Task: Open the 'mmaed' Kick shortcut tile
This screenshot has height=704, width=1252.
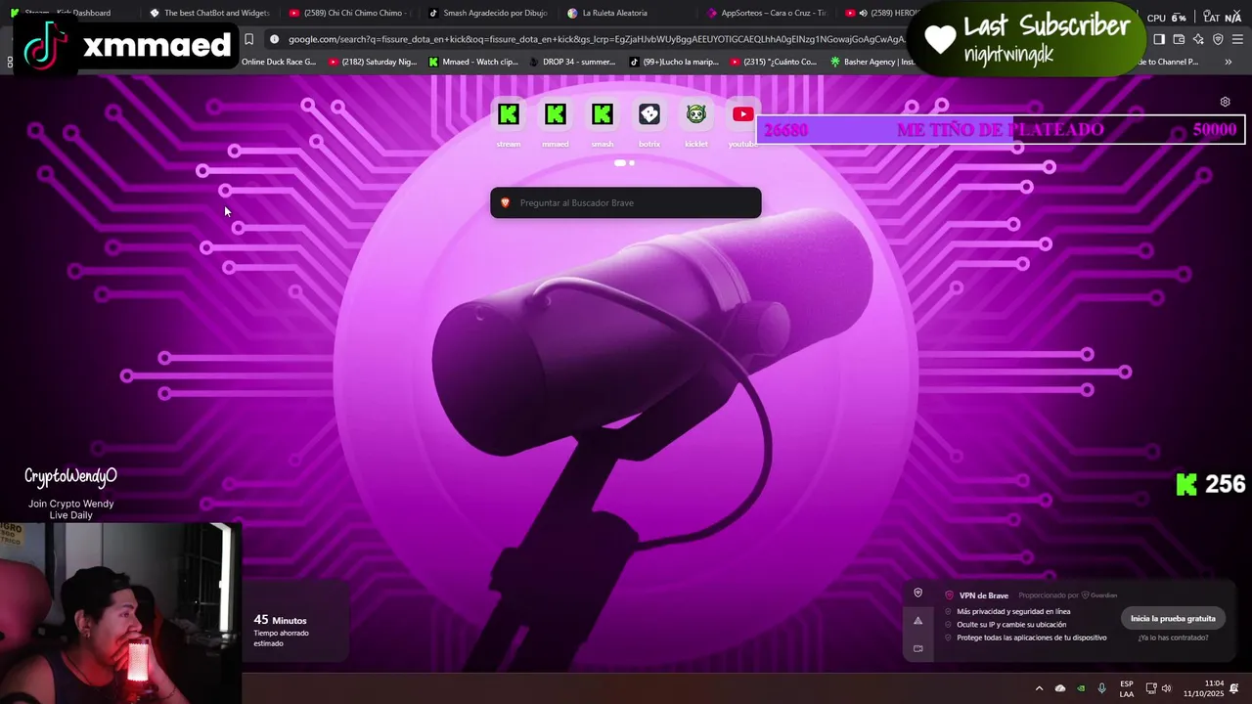Action: (x=555, y=115)
